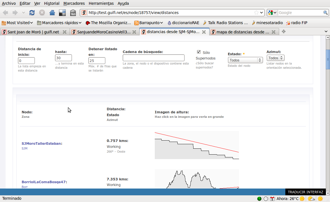Bookmark page with star icon
The width and height of the screenshot is (330, 202).
(256, 13)
